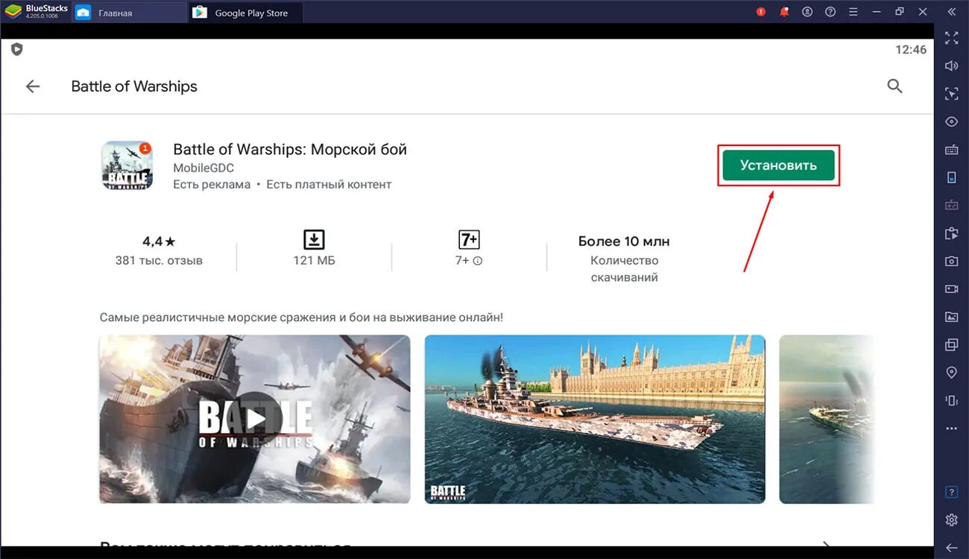Expand more sidebar options with three dots

[951, 429]
